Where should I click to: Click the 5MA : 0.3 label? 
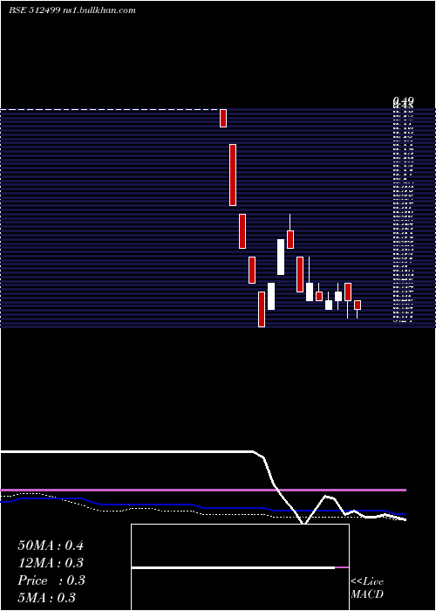click(47, 598)
